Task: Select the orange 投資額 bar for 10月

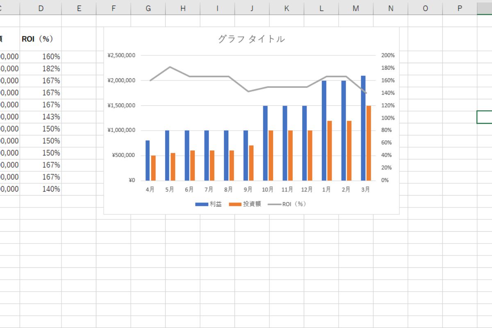Action: point(271,155)
